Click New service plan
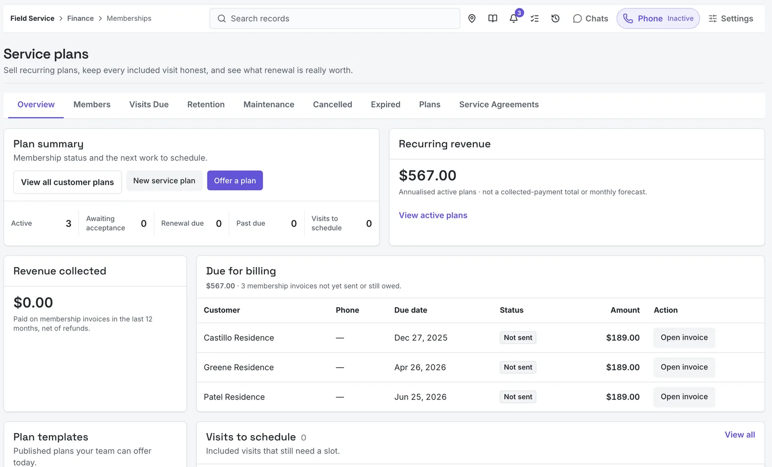This screenshot has height=467, width=772. (x=165, y=180)
